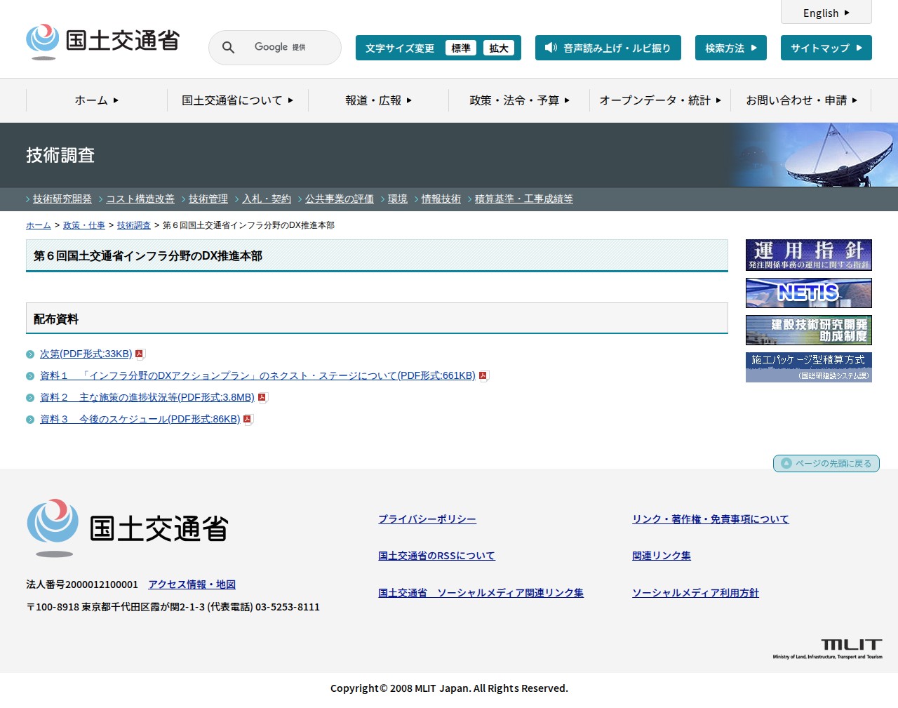898x708 pixels.
Task: Open the プライバシーポリシー footer link
Action: coord(427,519)
